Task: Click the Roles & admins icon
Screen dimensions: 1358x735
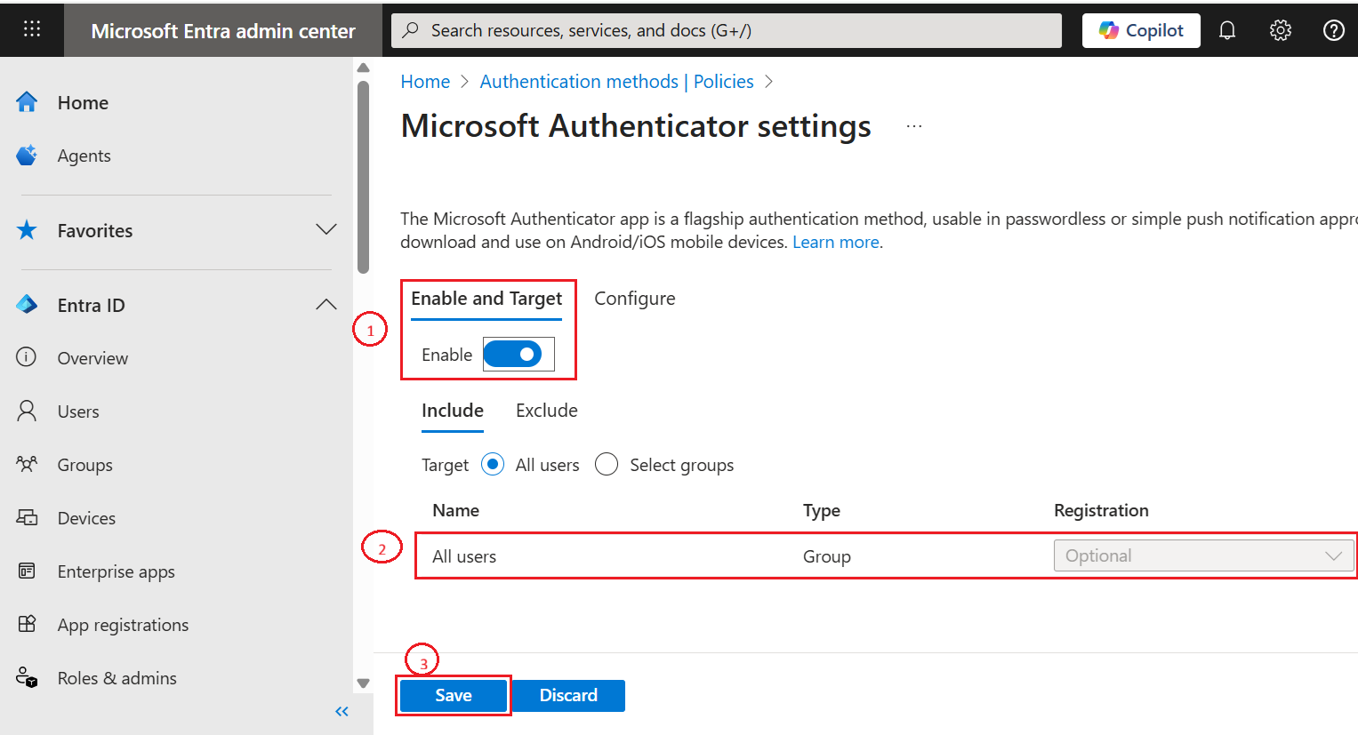Action: click(27, 677)
